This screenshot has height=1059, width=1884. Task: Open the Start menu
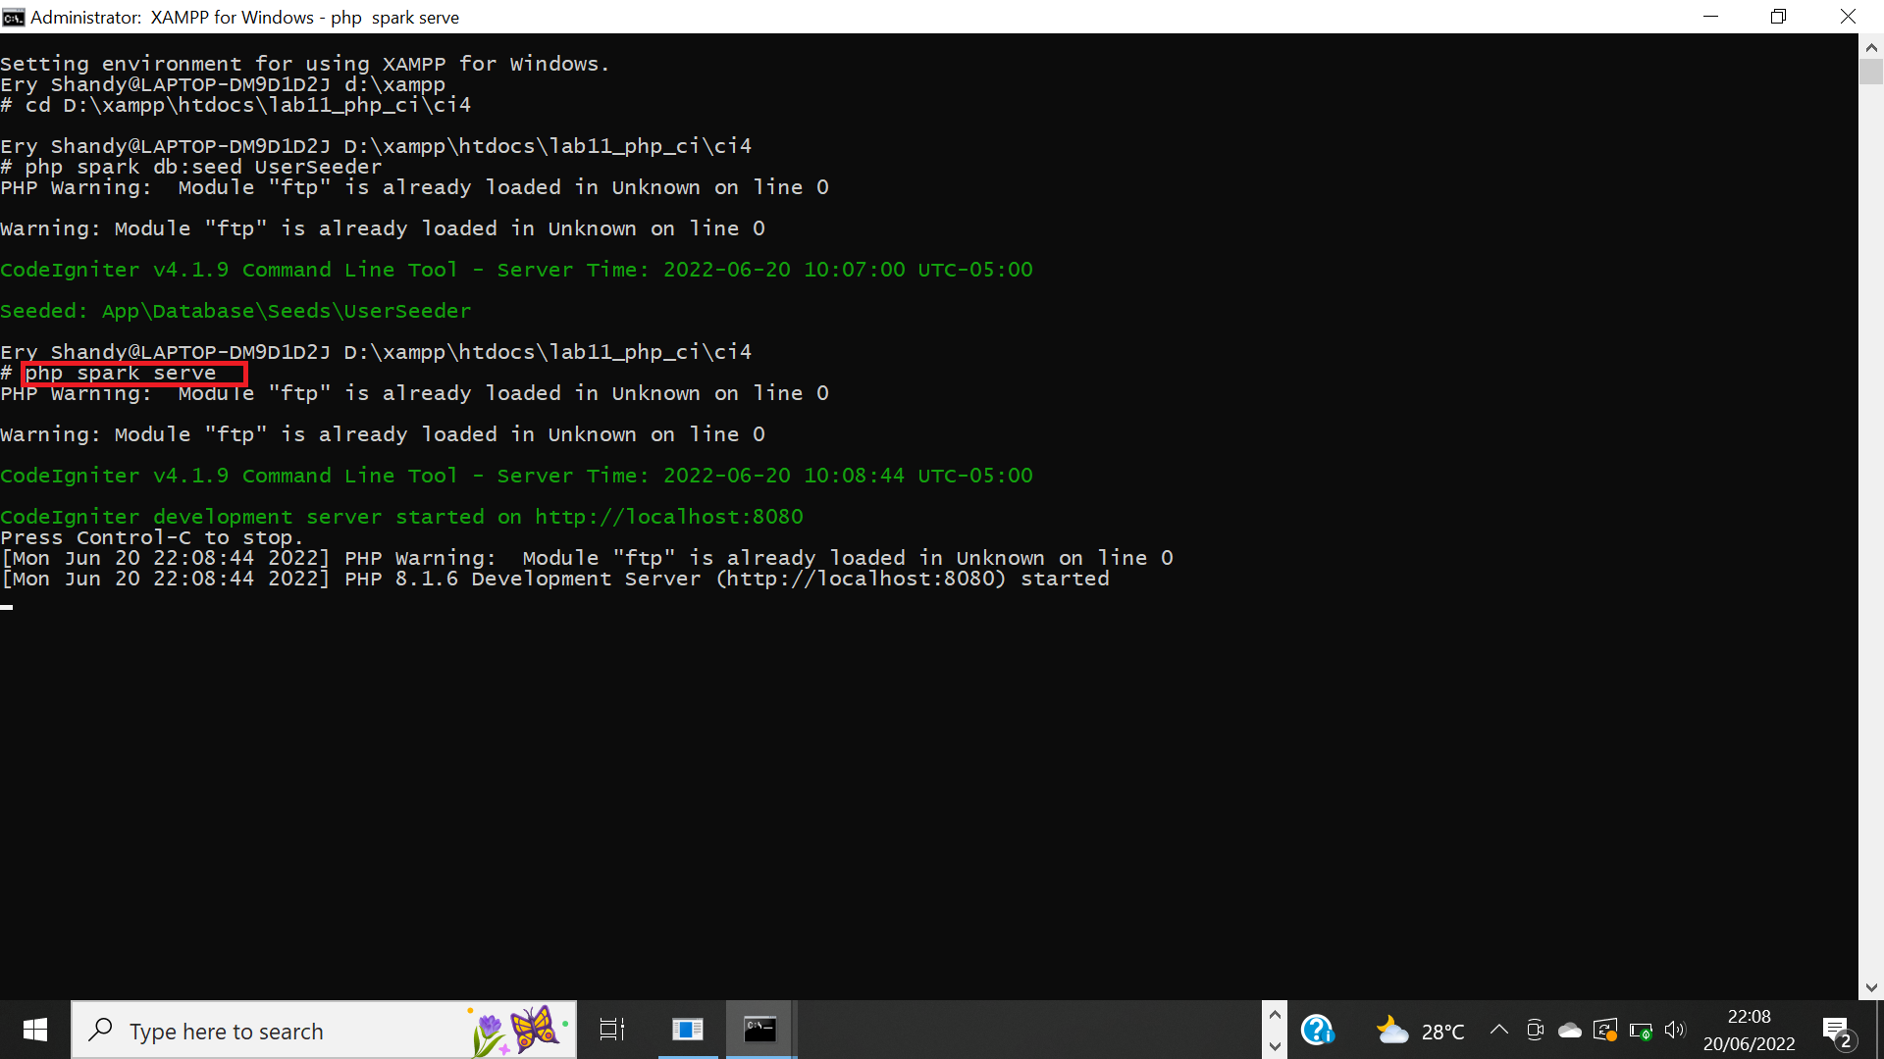point(34,1030)
